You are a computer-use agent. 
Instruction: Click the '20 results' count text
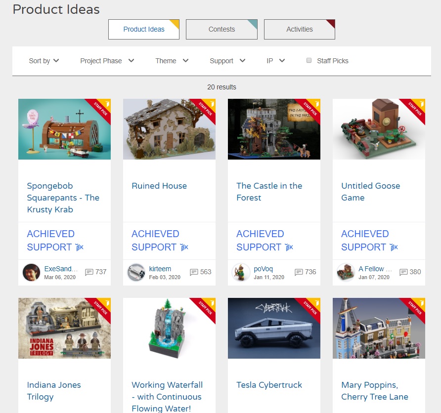pyautogui.click(x=221, y=87)
